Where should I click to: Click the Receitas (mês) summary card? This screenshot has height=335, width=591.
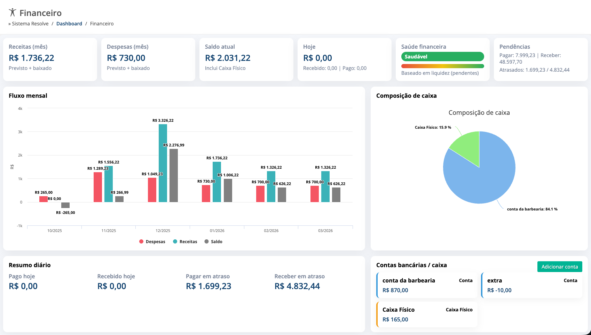click(50, 59)
